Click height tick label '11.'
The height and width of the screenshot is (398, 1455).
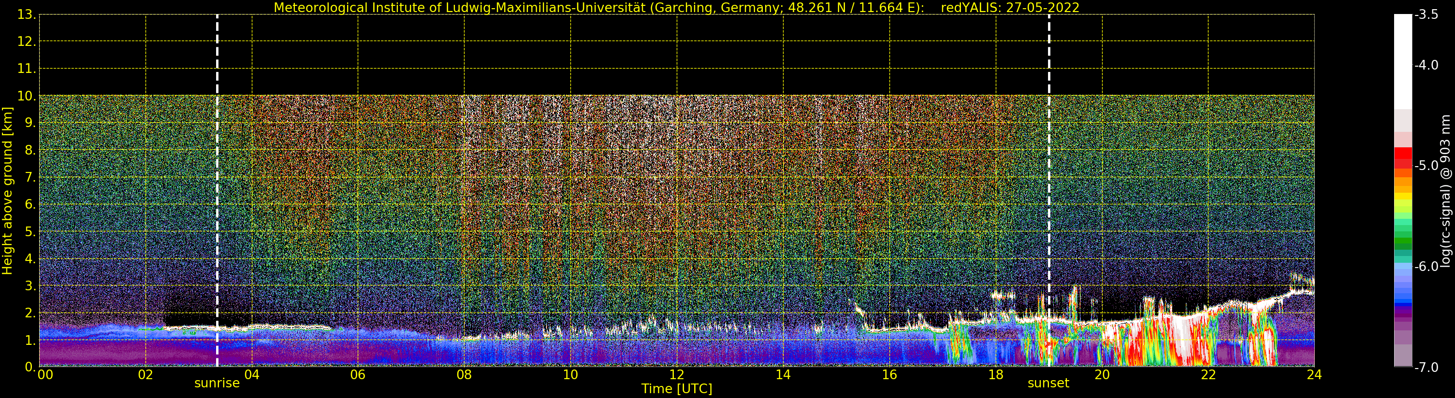coord(27,69)
